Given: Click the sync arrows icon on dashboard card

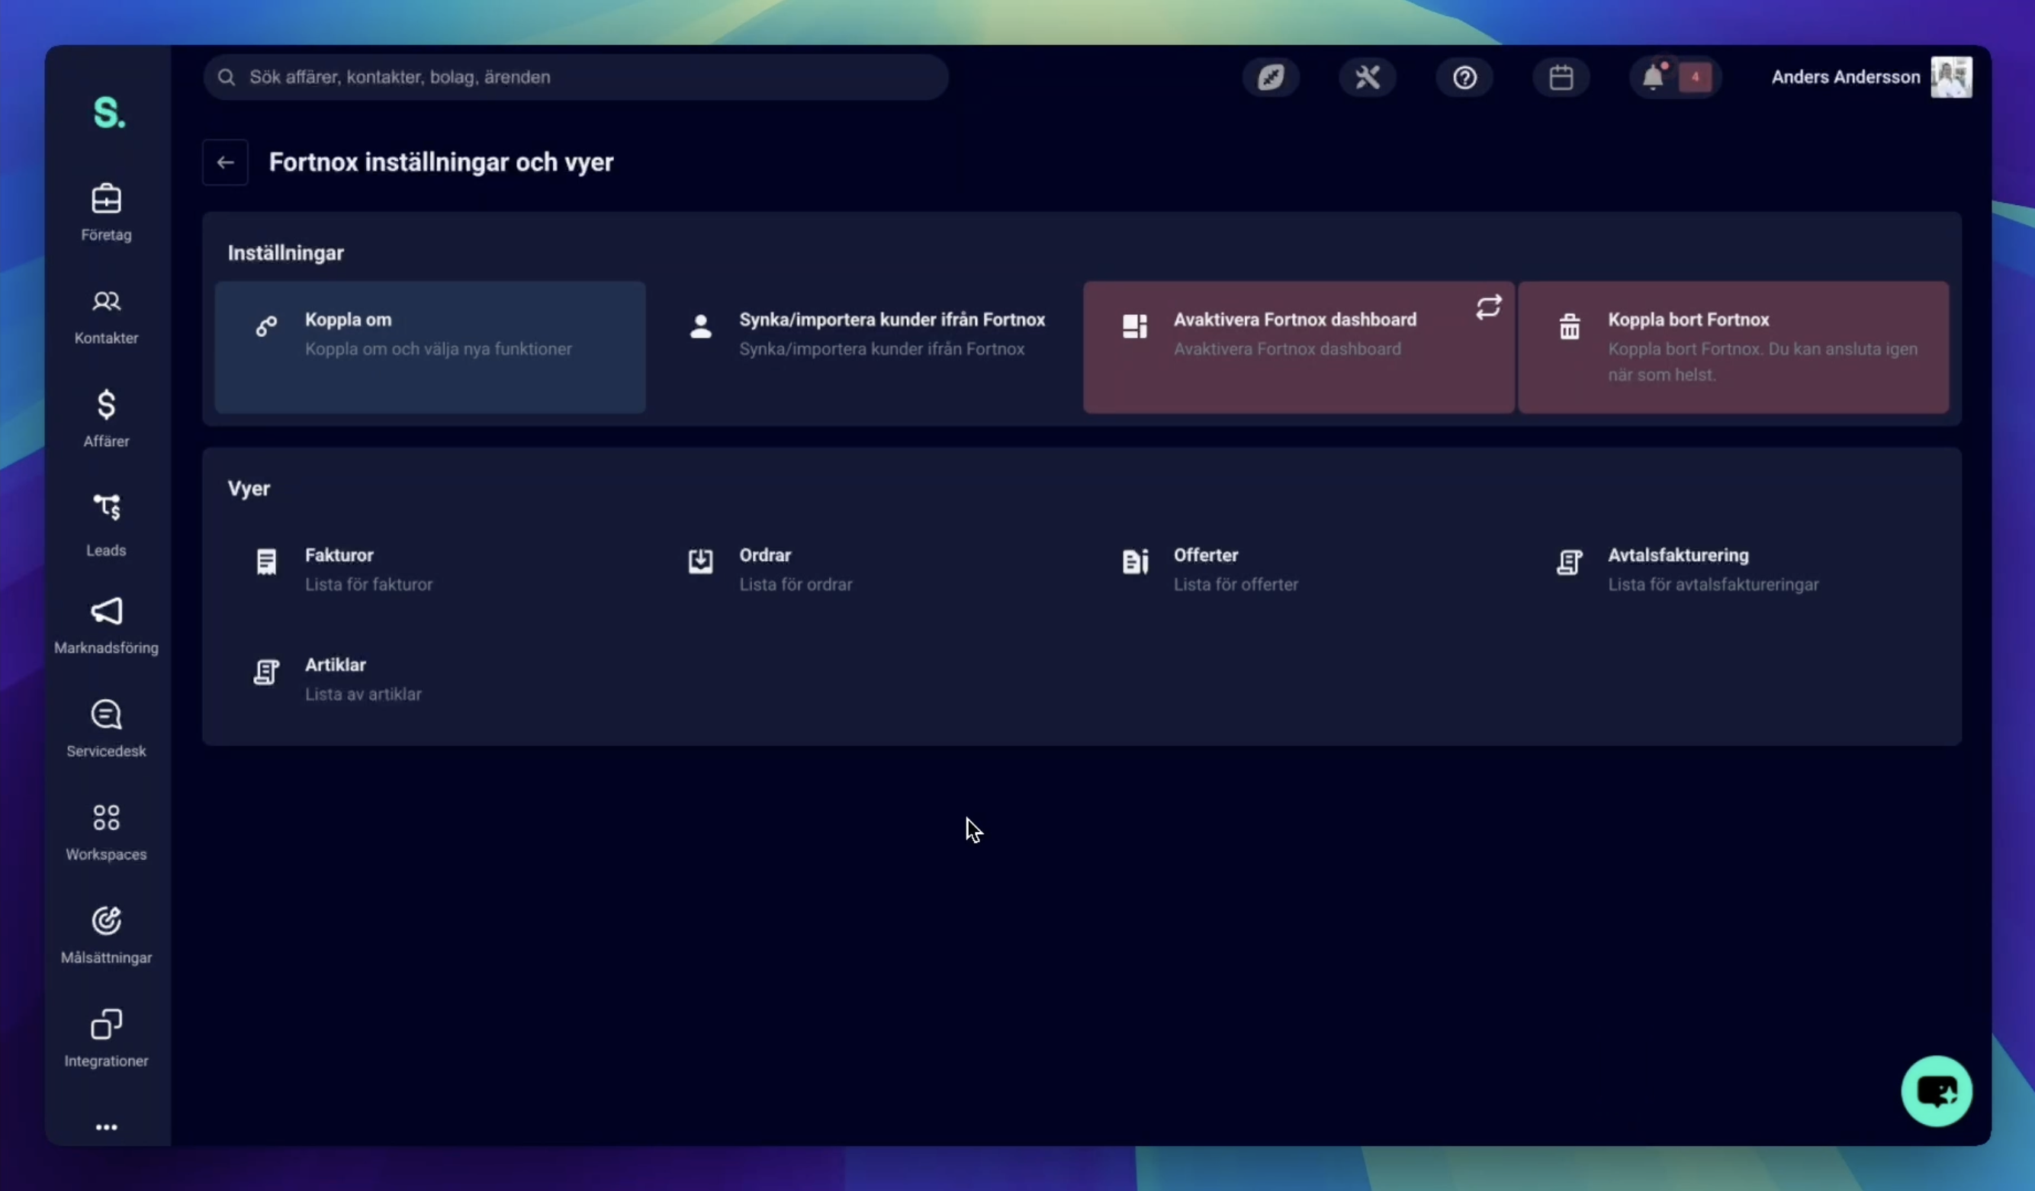Looking at the screenshot, I should coord(1487,307).
